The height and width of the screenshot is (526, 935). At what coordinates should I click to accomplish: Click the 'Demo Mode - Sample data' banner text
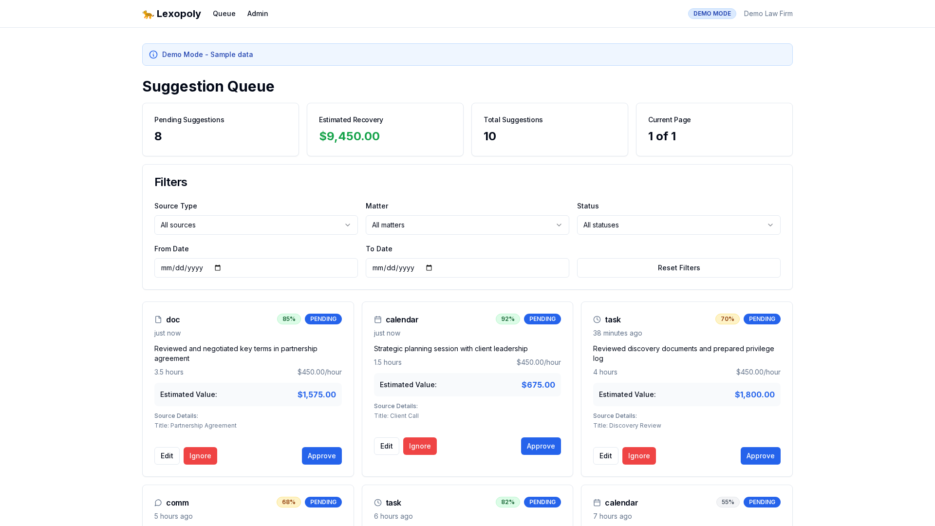[x=207, y=55]
